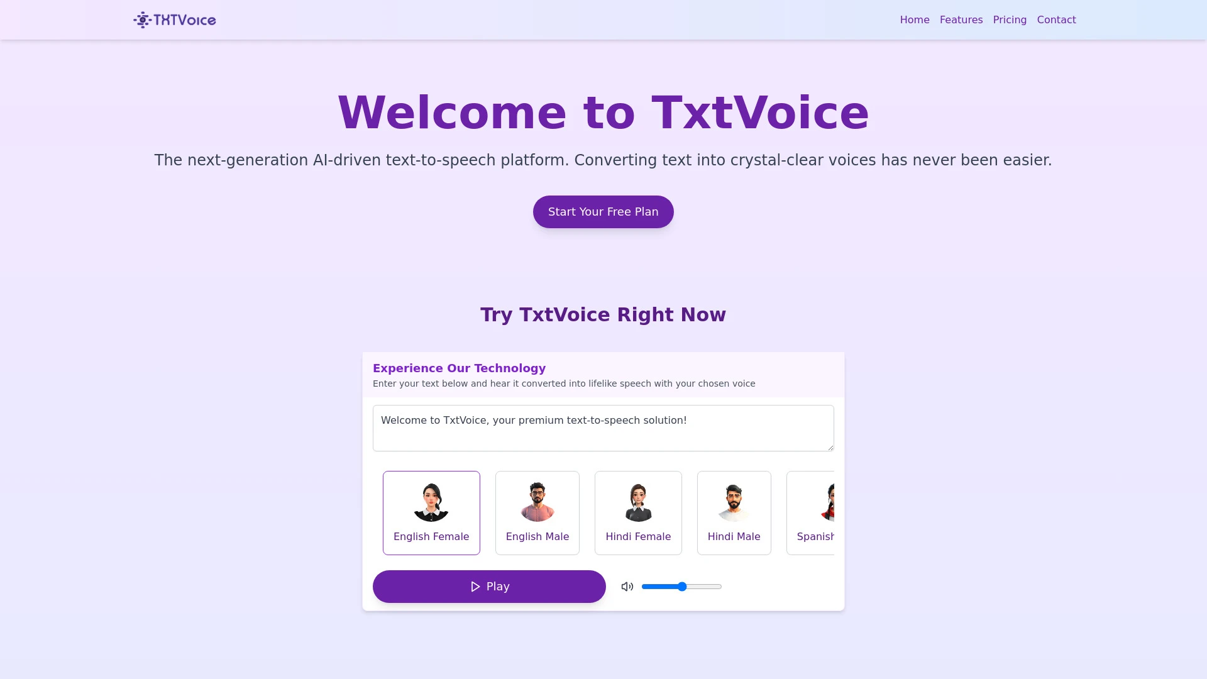Viewport: 1207px width, 679px height.
Task: Toggle the Play button to start audio
Action: (x=489, y=586)
